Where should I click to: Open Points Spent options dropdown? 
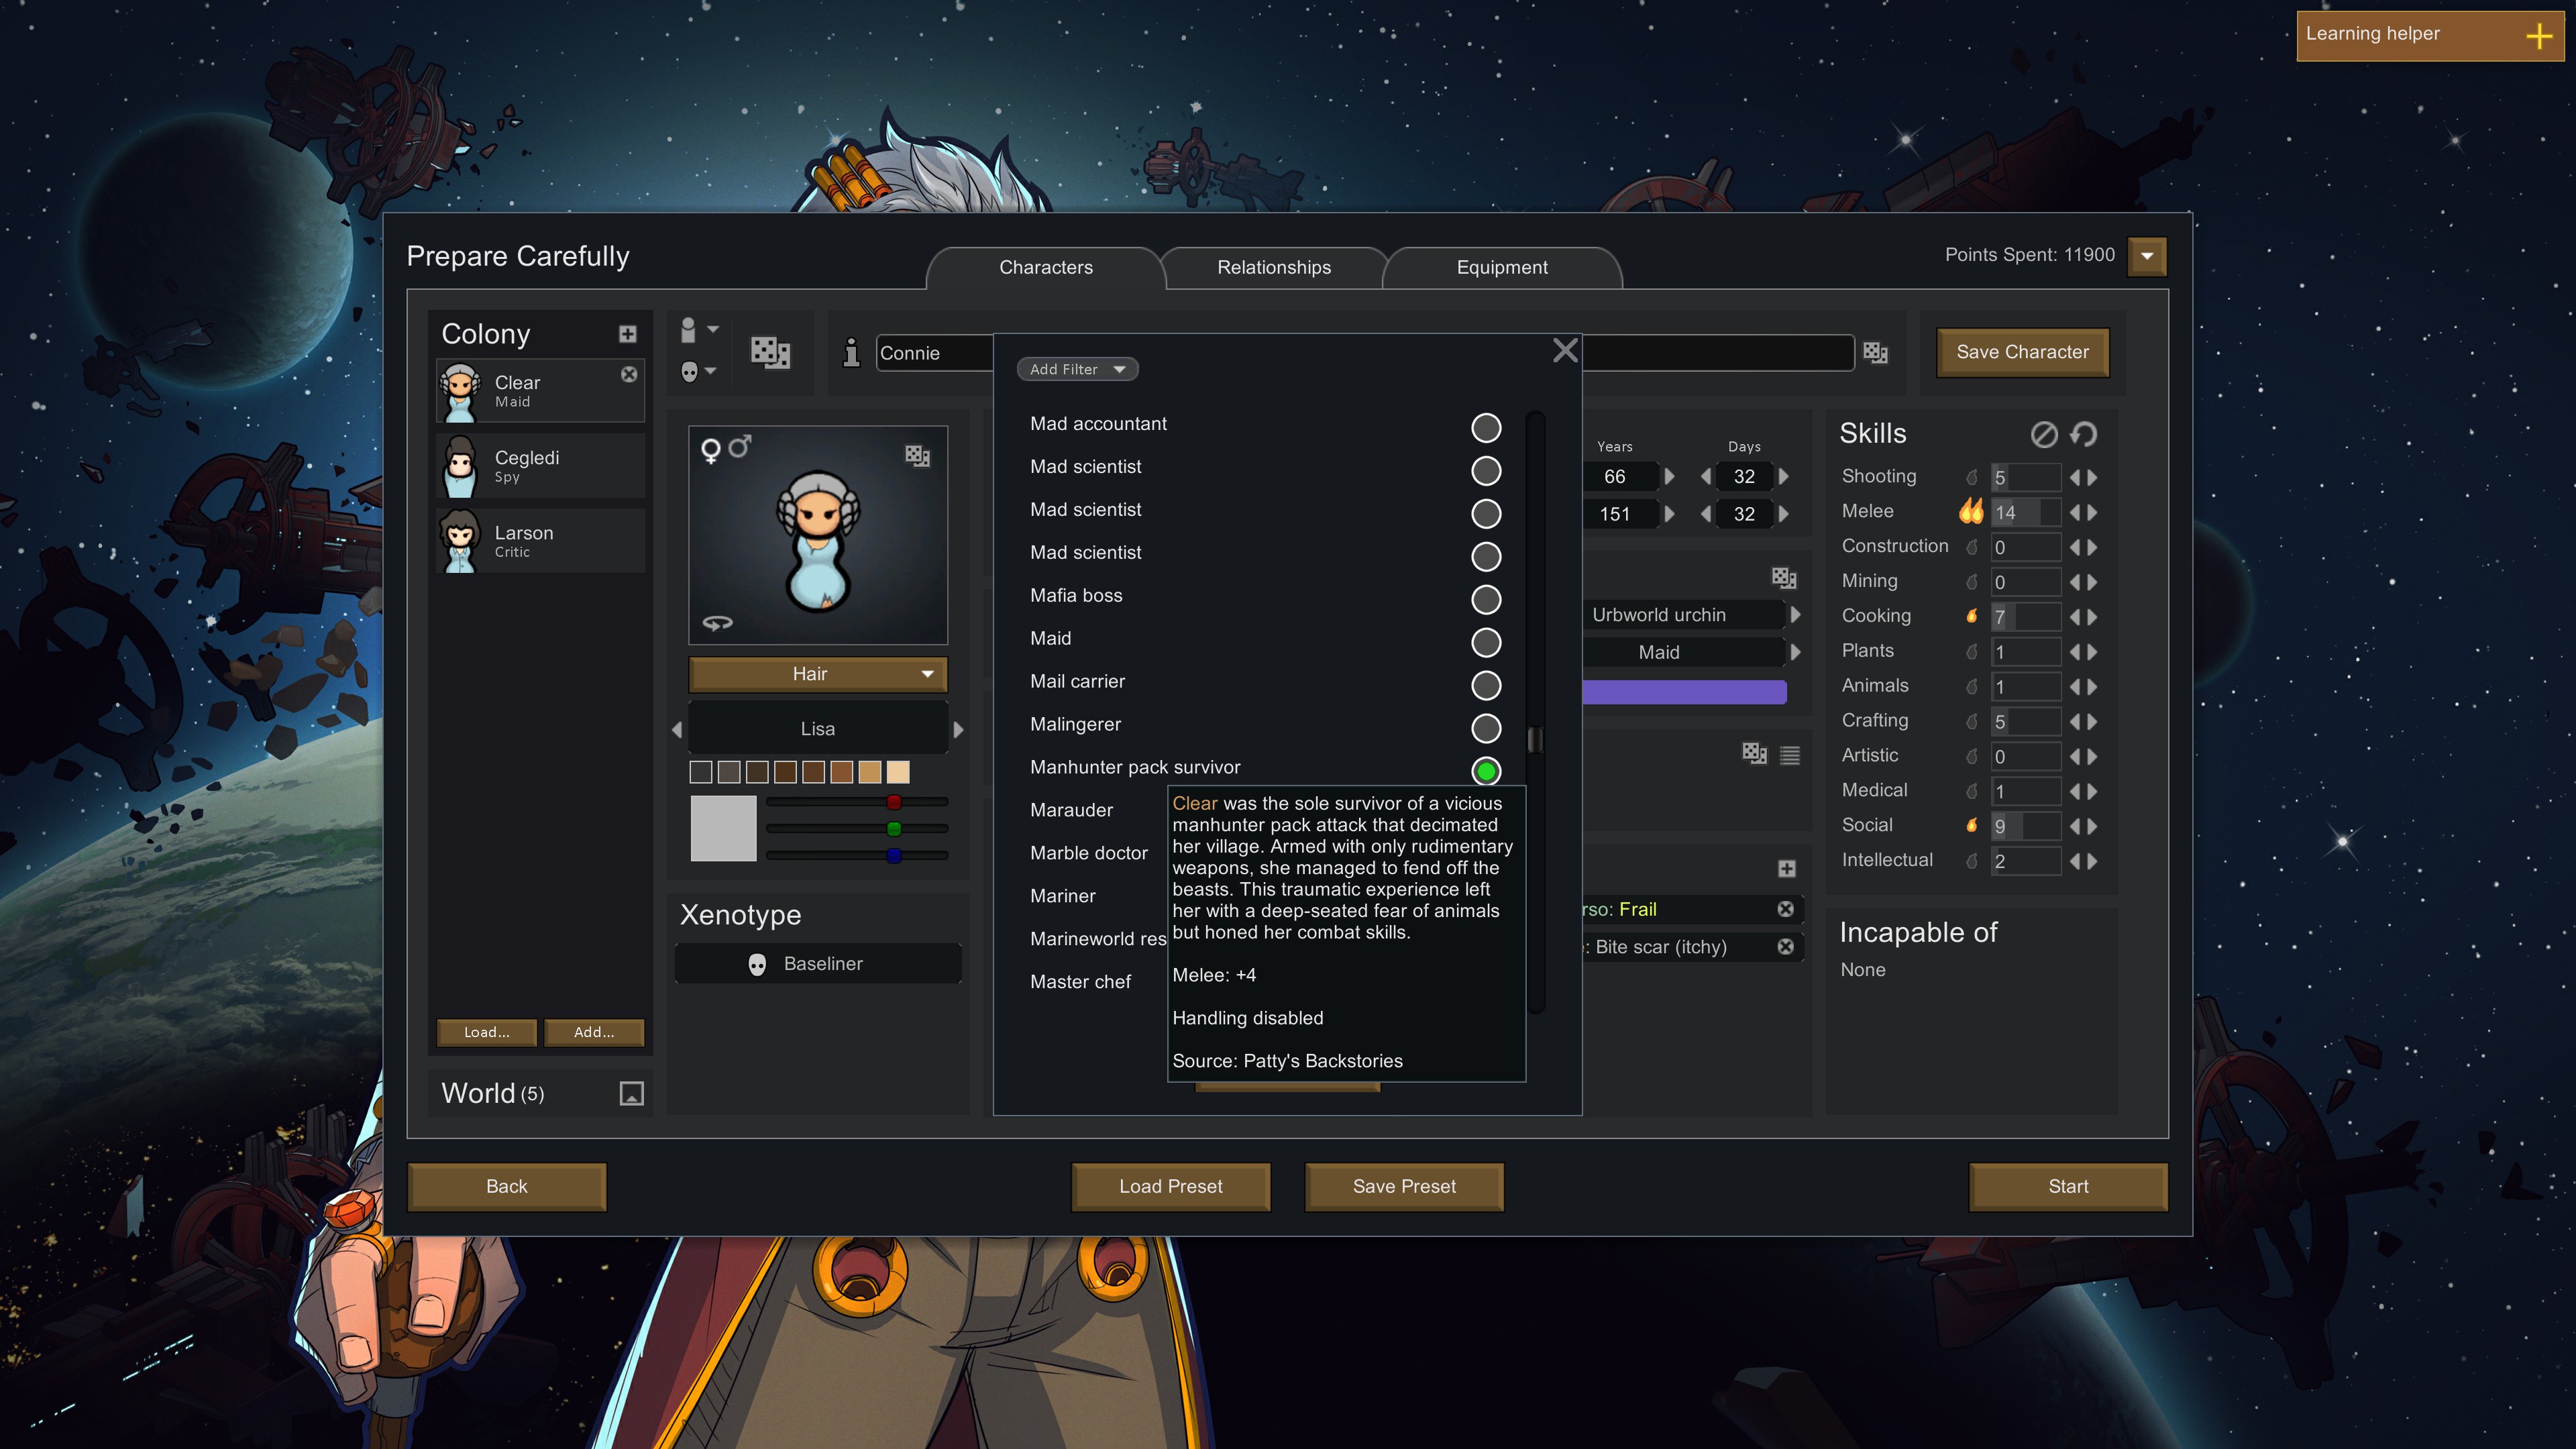[x=2147, y=256]
